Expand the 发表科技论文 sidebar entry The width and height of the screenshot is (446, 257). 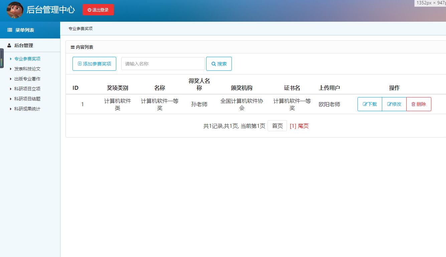click(27, 69)
